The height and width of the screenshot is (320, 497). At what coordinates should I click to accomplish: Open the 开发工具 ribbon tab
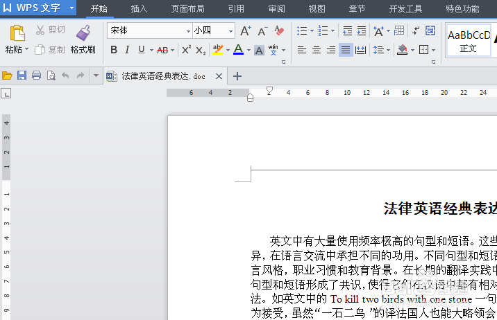coord(405,8)
